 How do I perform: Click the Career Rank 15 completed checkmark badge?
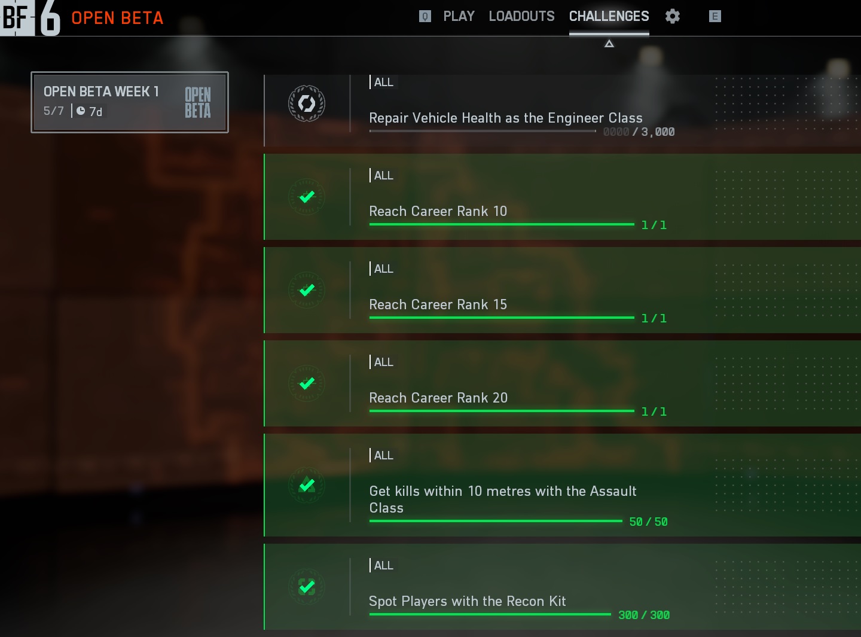click(307, 290)
